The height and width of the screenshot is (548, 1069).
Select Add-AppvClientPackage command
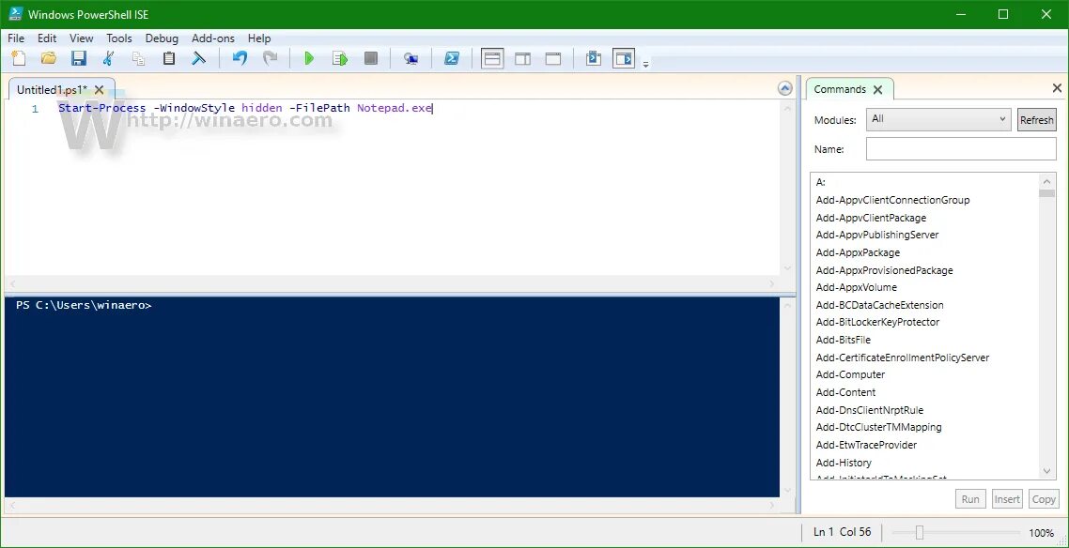tap(871, 218)
